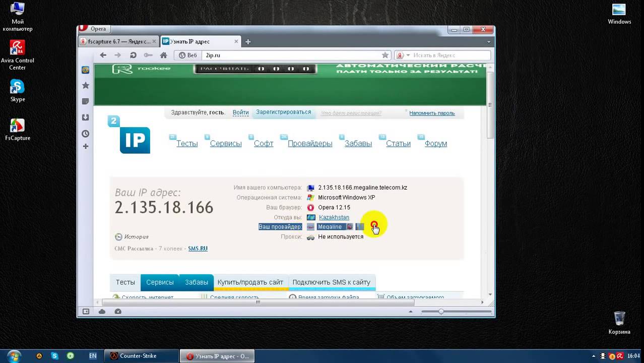Open the Тесты navigation link
The image size is (644, 363).
point(187,144)
